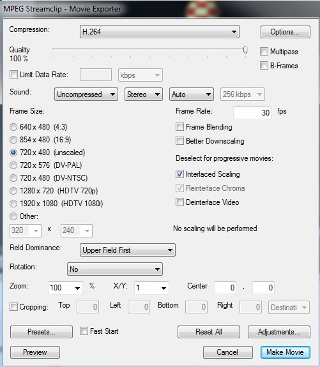
Task: Enable Better Downscaling checkbox
Action: 179,141
